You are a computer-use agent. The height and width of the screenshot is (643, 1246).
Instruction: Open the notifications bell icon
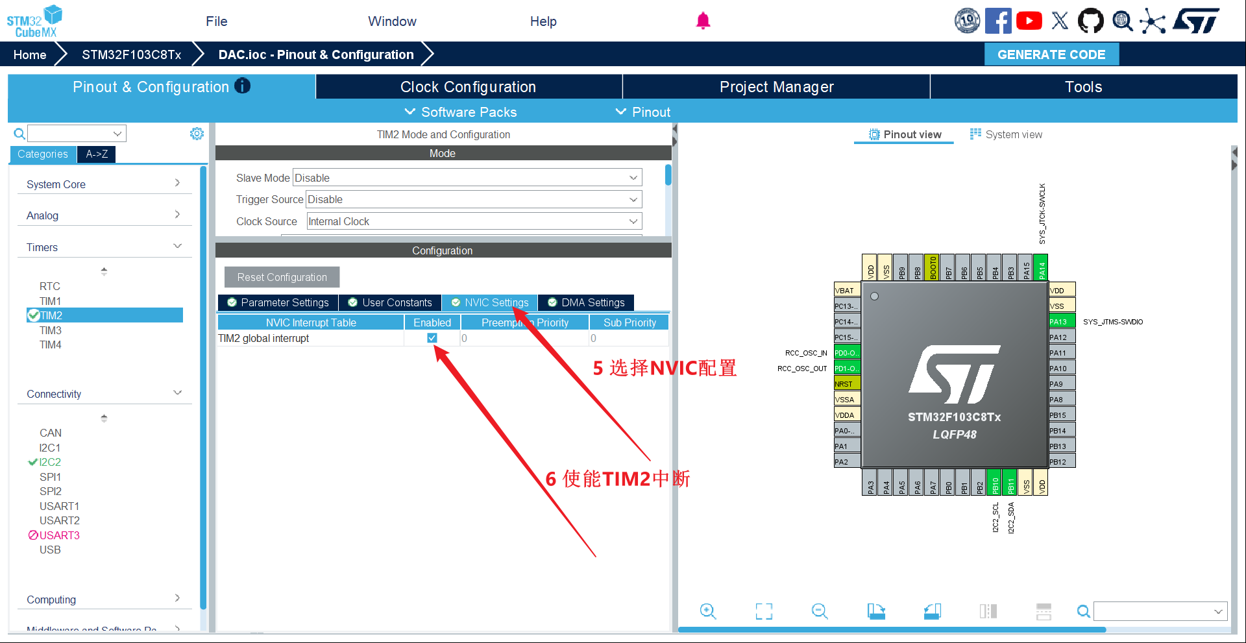click(703, 21)
